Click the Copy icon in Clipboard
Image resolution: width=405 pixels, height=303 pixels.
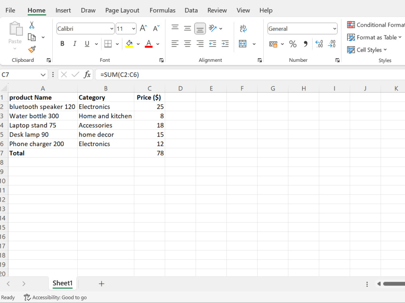(32, 37)
